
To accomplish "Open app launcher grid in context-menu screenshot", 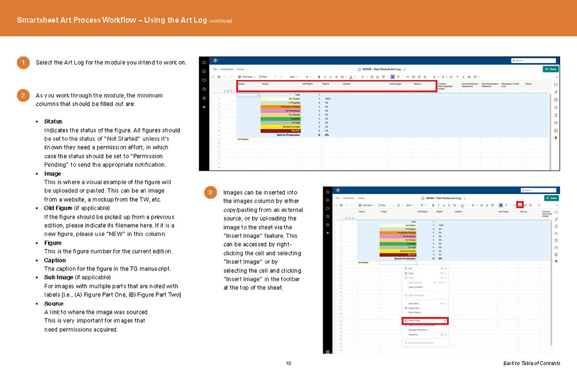I will tap(328, 351).
